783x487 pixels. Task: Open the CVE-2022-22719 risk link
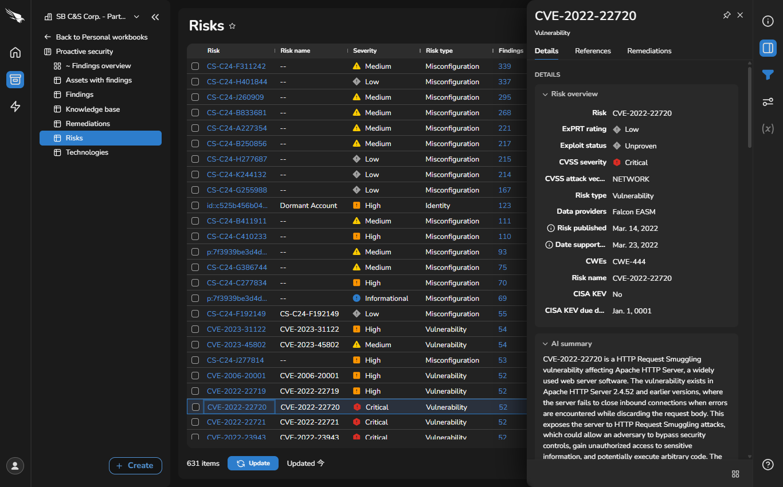pos(236,391)
